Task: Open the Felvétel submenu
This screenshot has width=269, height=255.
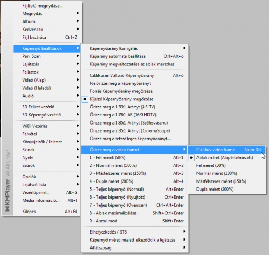Action: 47,134
